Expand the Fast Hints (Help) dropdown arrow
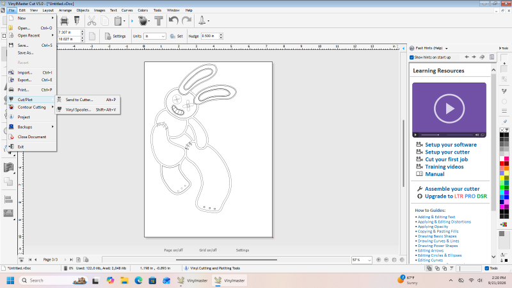512x288 pixels. coord(446,49)
